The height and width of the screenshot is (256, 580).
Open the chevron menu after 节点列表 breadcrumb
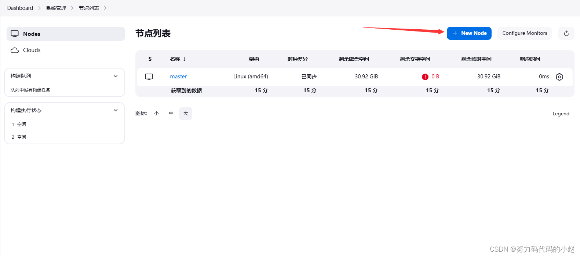105,8
